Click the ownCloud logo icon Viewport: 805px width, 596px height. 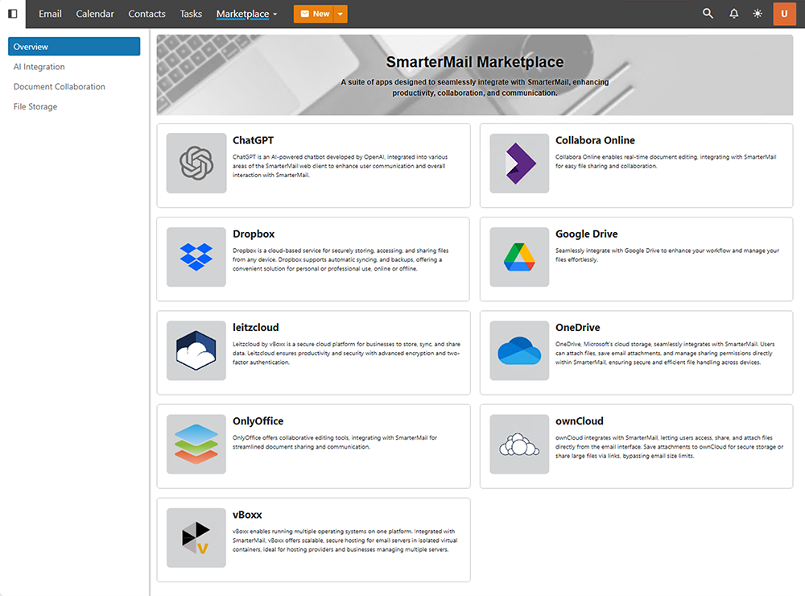pyautogui.click(x=519, y=444)
